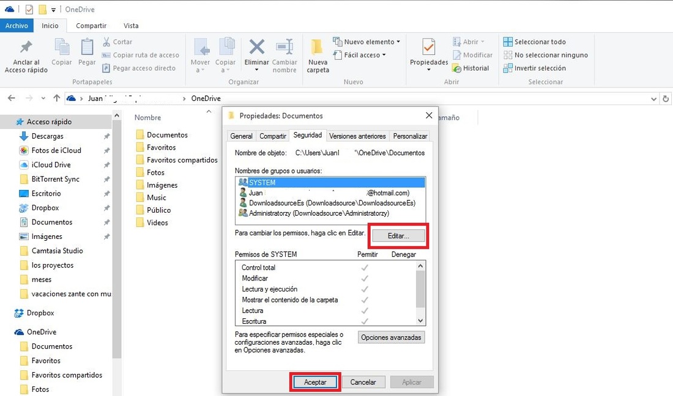Customize Quick Access Toolbar dropdown arrow
This screenshot has height=396, width=673.
53,9
